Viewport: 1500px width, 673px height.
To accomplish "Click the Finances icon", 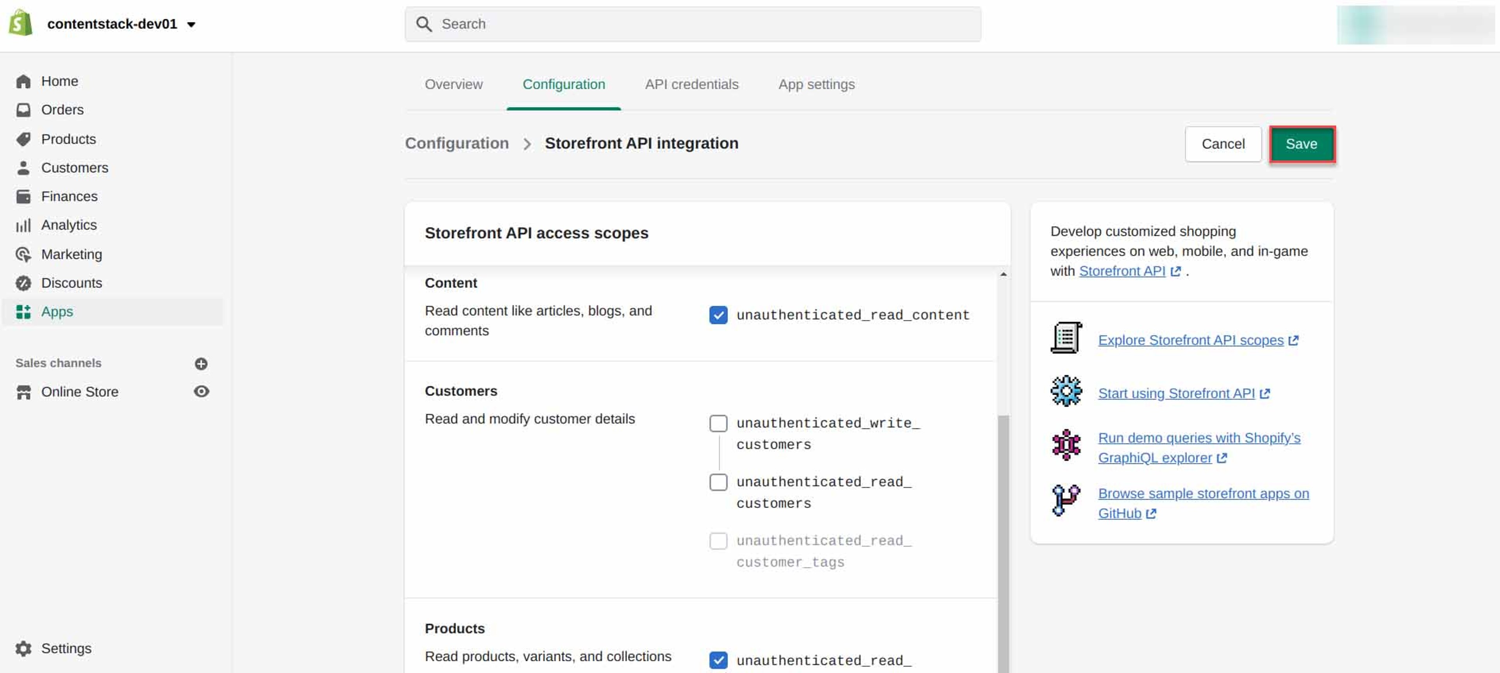I will [x=23, y=196].
